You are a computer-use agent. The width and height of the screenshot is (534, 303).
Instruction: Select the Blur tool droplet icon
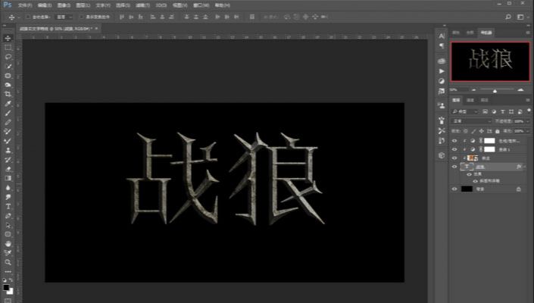click(8, 188)
